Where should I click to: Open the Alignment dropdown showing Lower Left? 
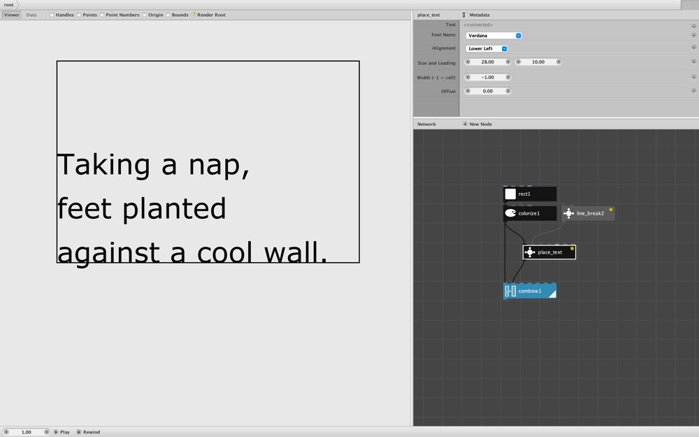[x=487, y=49]
